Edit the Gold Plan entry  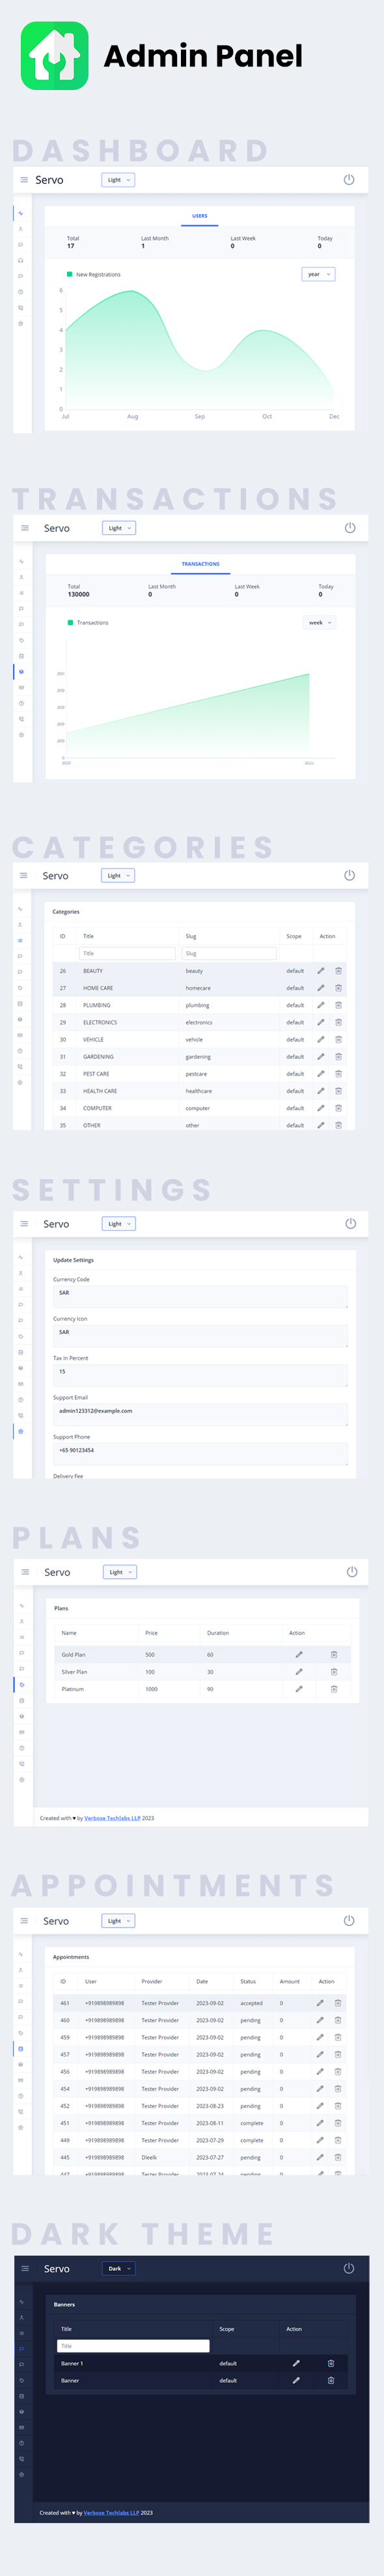(x=298, y=1655)
